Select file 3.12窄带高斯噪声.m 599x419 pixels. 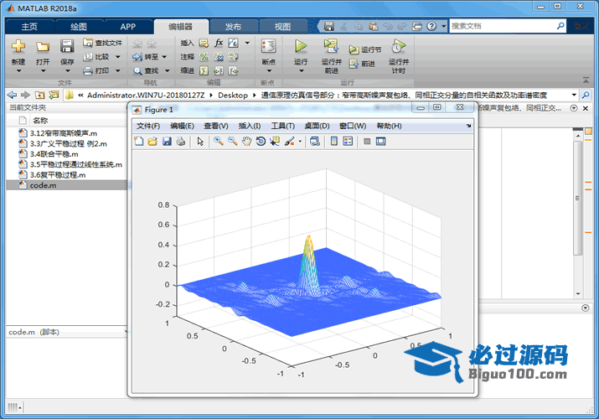64,133
